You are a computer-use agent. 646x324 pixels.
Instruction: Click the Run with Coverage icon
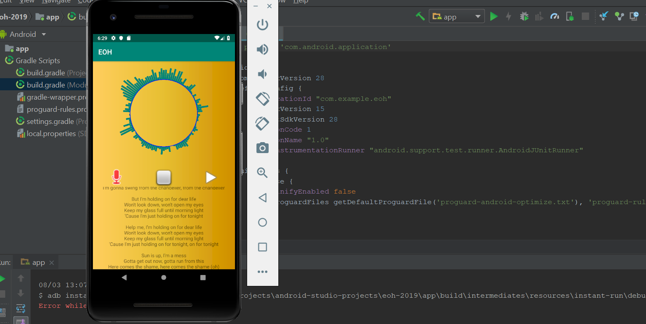point(539,17)
